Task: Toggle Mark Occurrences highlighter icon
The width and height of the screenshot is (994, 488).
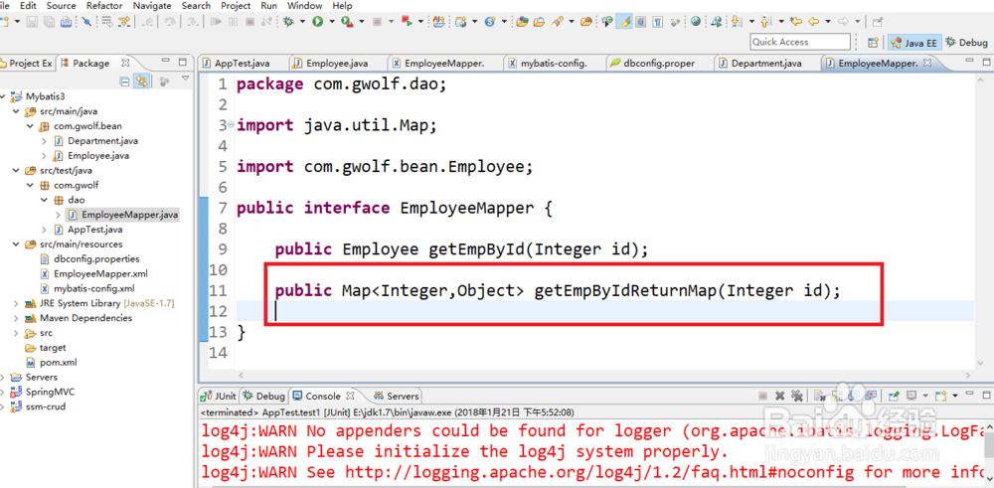Action: [624, 22]
